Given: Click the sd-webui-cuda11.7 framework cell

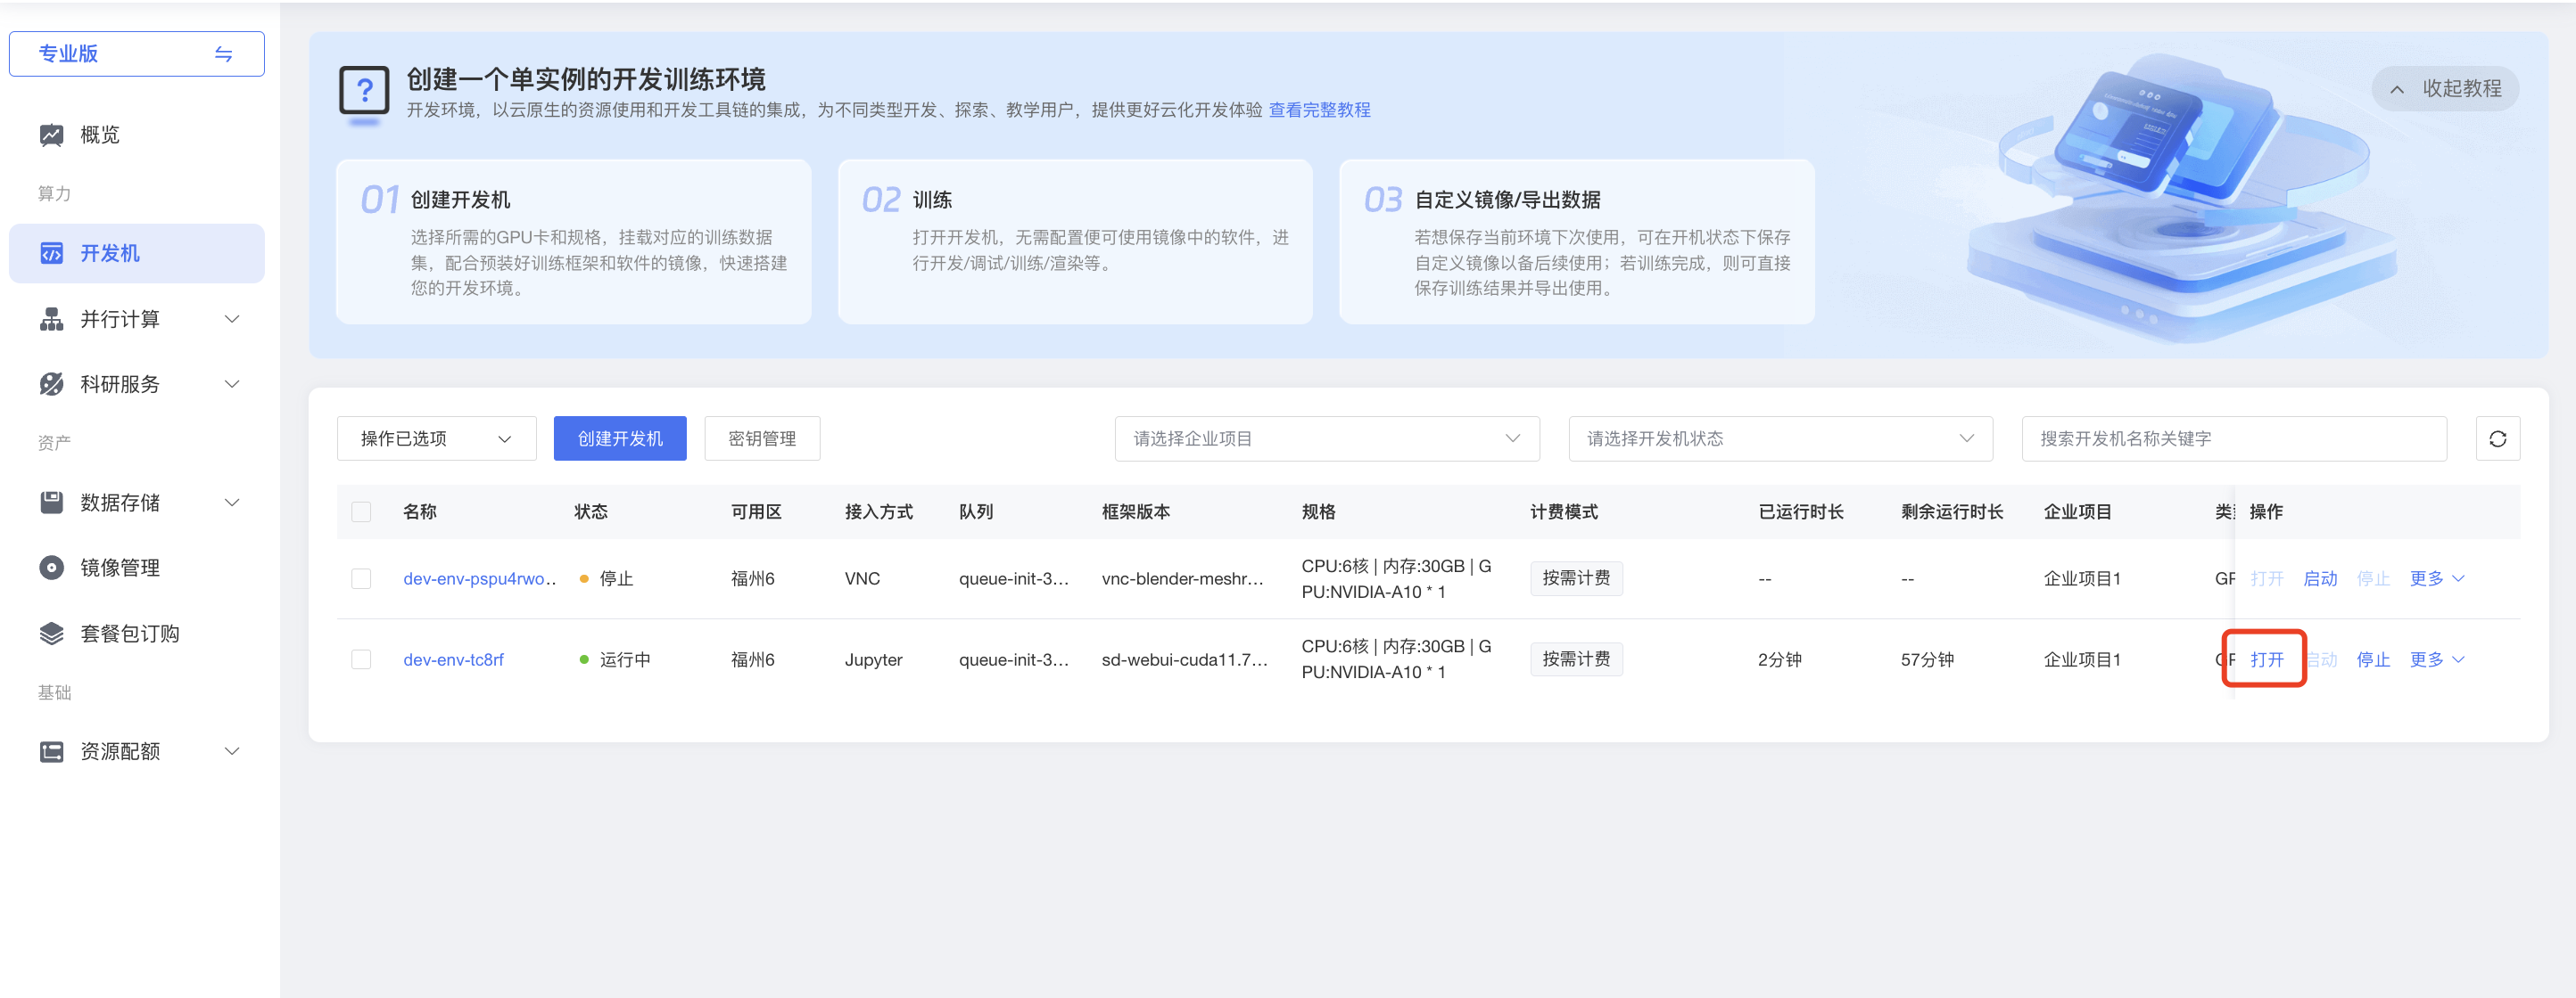Looking at the screenshot, I should (1184, 659).
